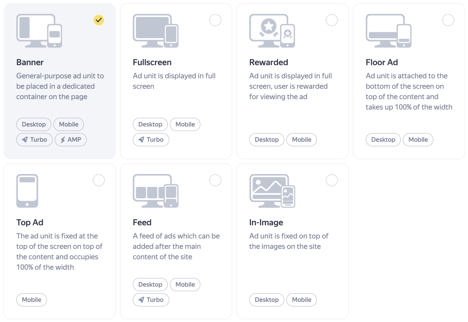This screenshot has height=322, width=468.
Task: Click the Floor Ad title text
Action: [382, 62]
